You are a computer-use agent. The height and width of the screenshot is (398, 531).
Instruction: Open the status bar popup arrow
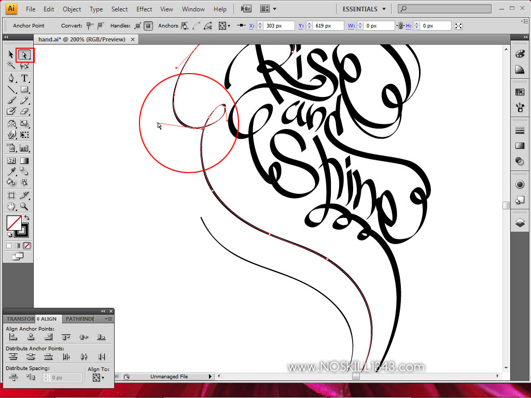click(210, 376)
